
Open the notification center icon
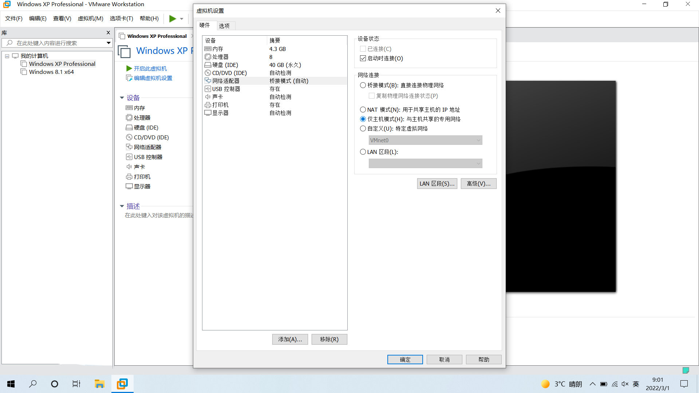pyautogui.click(x=684, y=384)
